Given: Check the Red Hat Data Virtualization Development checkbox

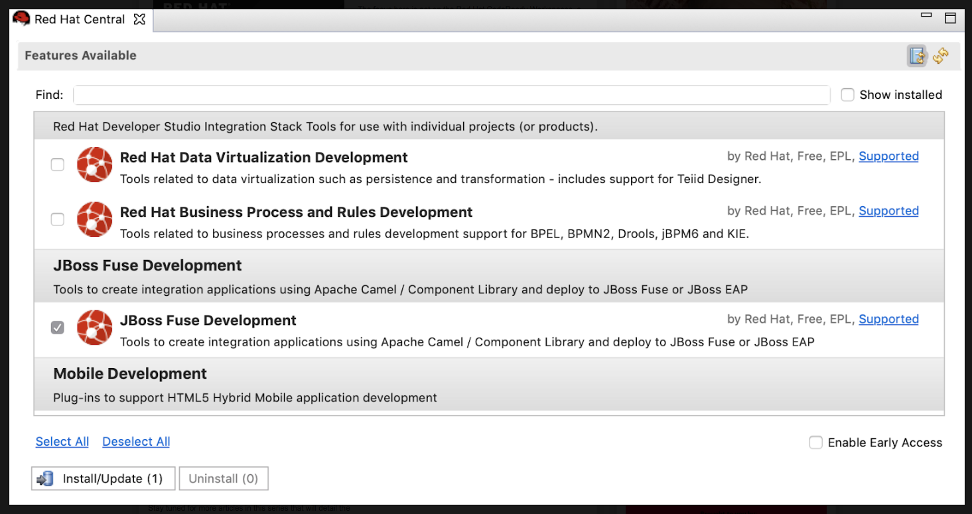Looking at the screenshot, I should (58, 164).
